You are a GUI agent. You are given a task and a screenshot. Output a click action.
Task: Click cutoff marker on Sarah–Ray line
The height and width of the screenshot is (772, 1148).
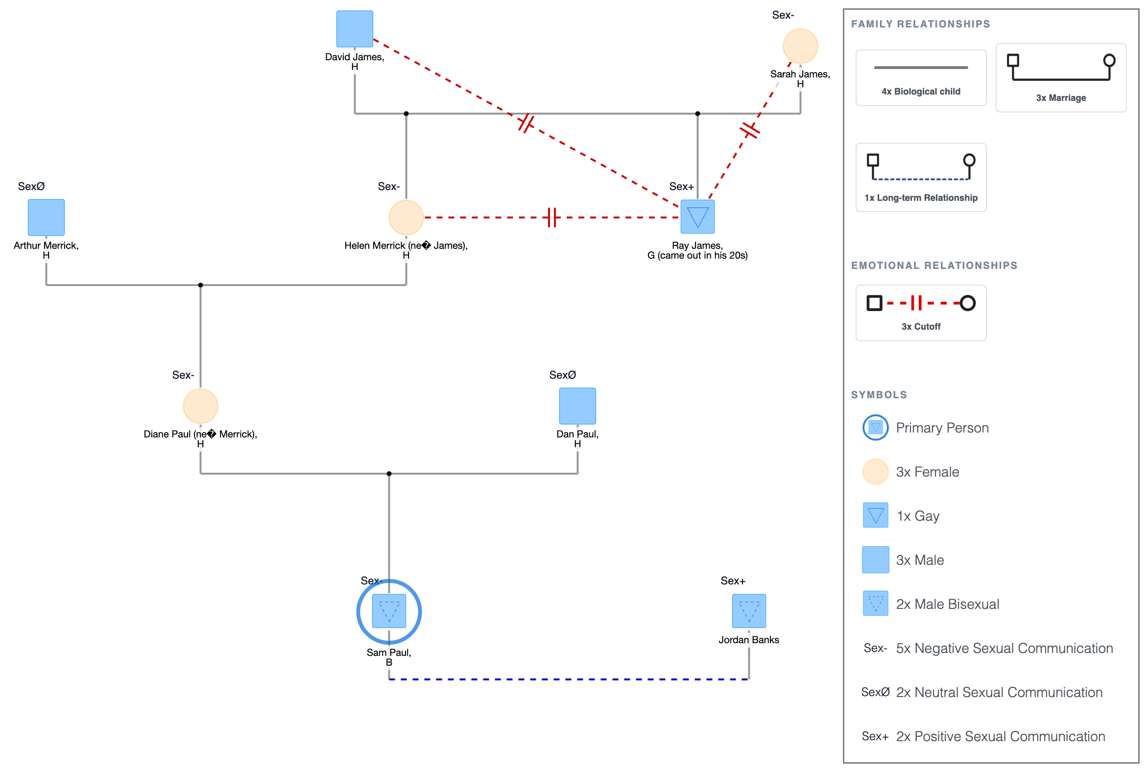coord(749,130)
